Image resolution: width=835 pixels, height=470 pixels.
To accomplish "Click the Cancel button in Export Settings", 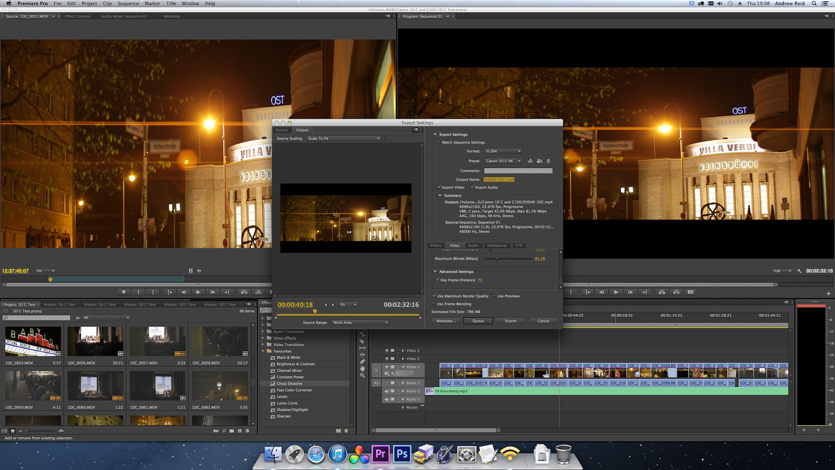I will (543, 321).
